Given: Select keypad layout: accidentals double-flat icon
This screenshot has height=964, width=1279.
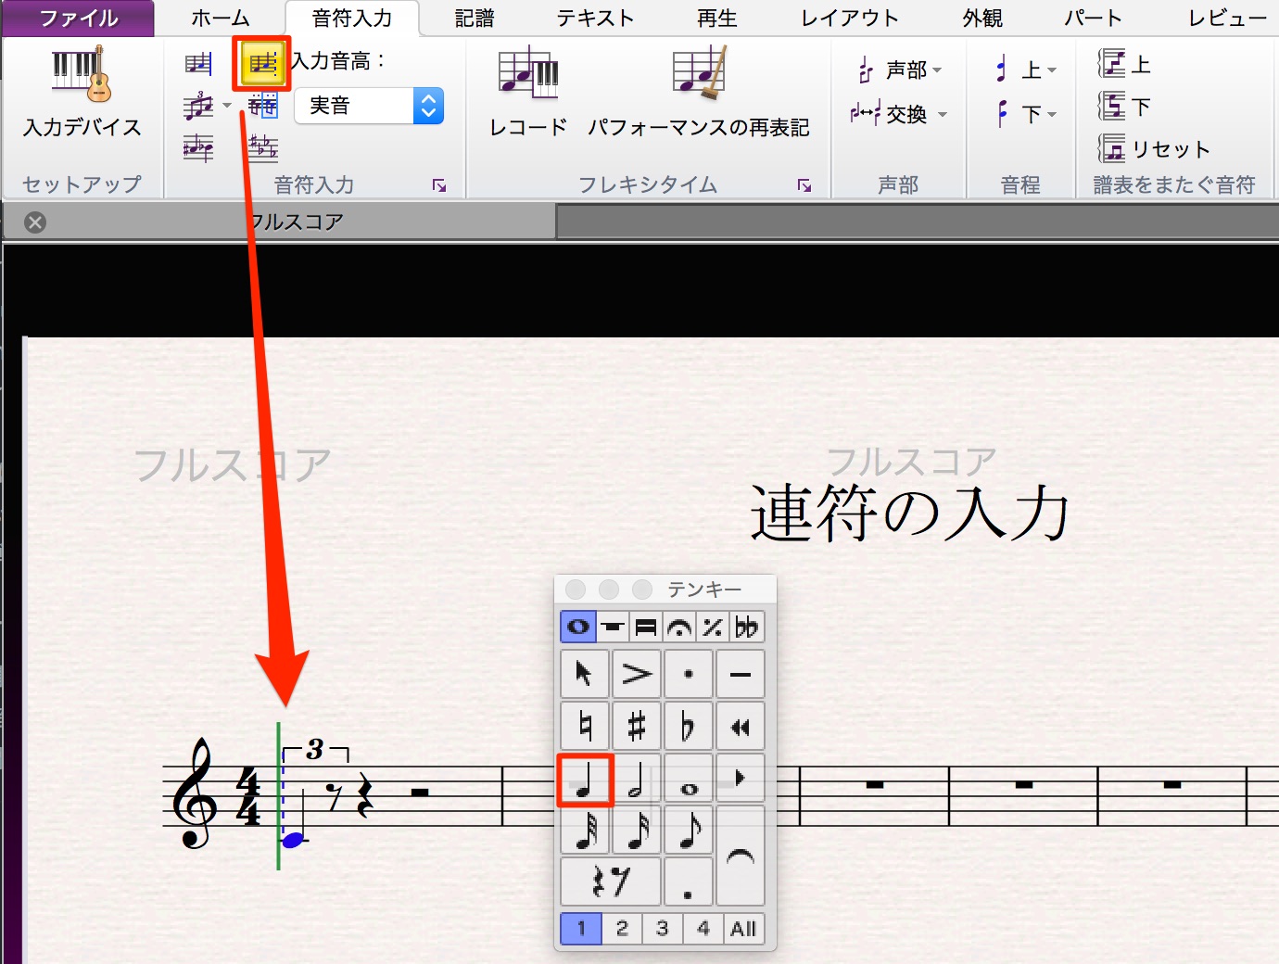Looking at the screenshot, I should coord(747,628).
